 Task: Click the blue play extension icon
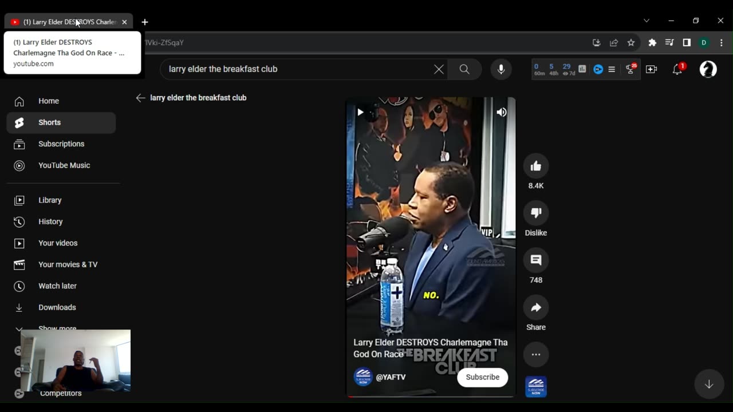click(x=598, y=69)
